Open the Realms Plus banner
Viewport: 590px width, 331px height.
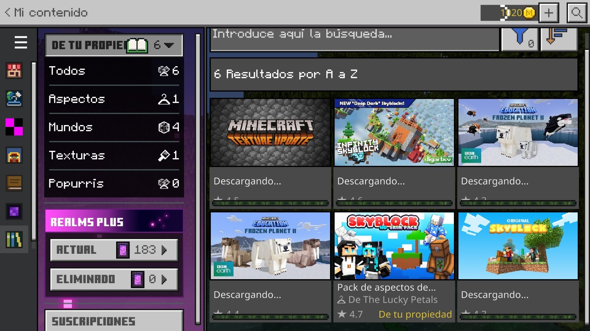(x=114, y=221)
